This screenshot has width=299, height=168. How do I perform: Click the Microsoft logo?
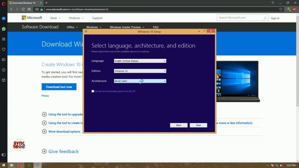32,18
